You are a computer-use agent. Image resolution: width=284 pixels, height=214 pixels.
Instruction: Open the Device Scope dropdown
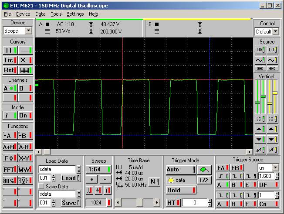(28, 31)
